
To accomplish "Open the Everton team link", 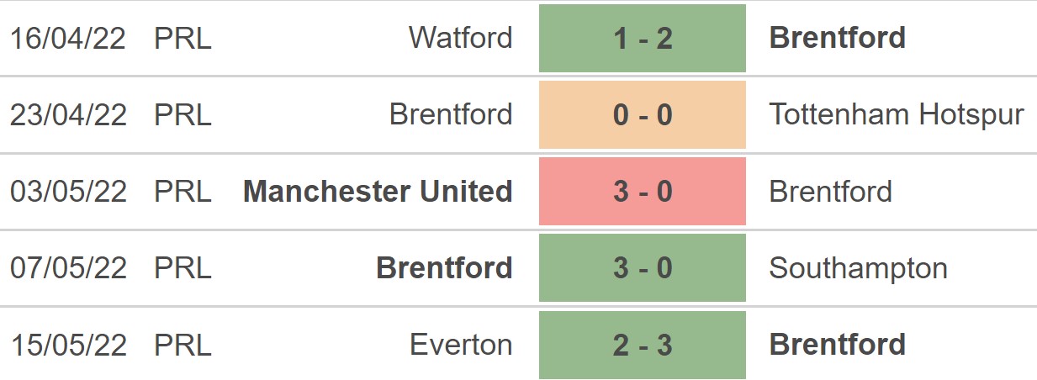I will [x=461, y=345].
